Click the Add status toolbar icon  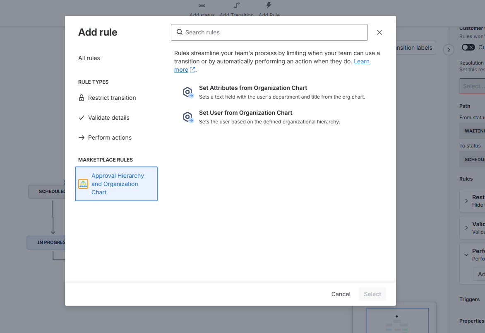(x=202, y=6)
